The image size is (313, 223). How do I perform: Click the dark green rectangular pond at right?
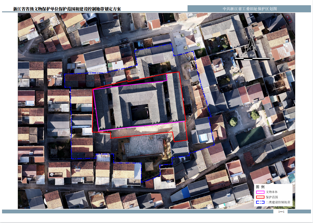pyautogui.click(x=251, y=136)
